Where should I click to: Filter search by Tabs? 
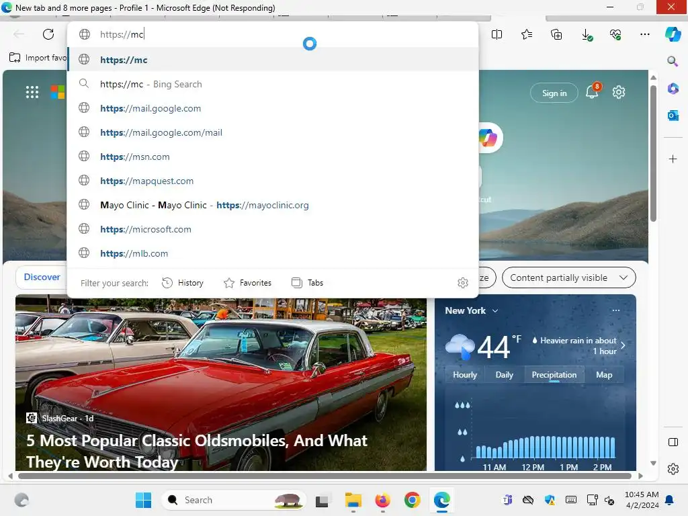click(307, 283)
